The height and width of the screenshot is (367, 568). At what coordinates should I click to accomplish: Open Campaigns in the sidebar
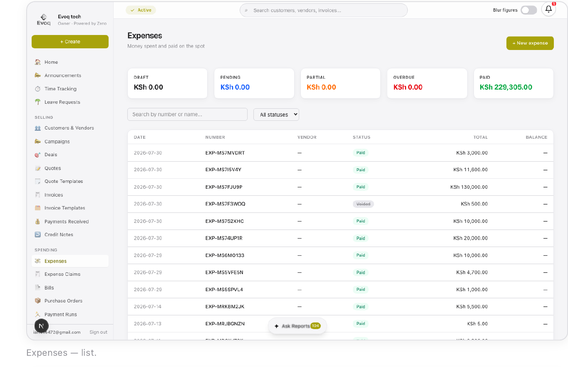tap(57, 142)
